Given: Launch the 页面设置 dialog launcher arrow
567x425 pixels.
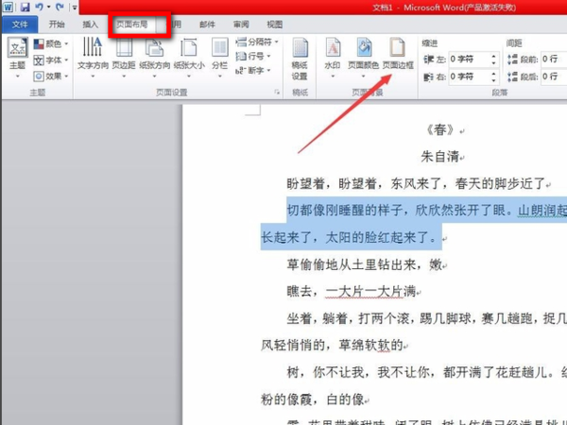Looking at the screenshot, I should click(277, 93).
